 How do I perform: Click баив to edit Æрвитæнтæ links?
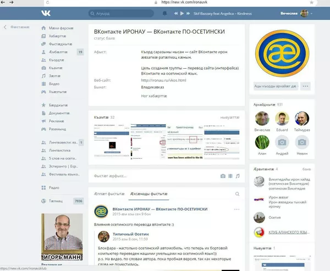point(306,169)
